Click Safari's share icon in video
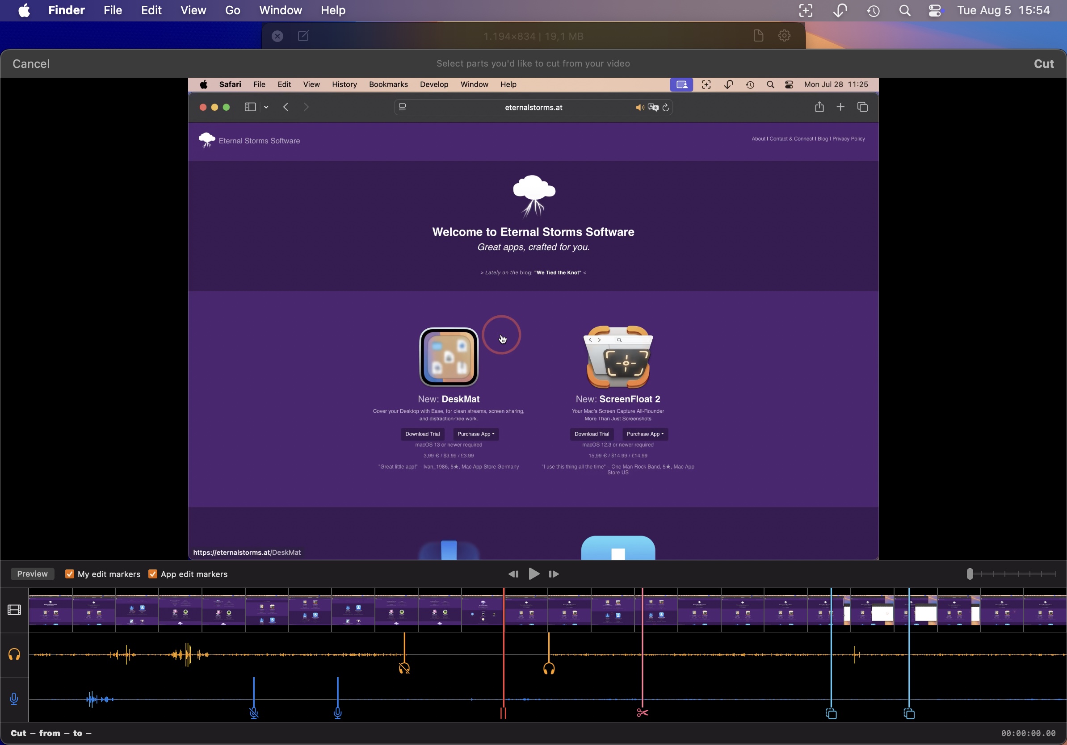1067x745 pixels. click(819, 107)
